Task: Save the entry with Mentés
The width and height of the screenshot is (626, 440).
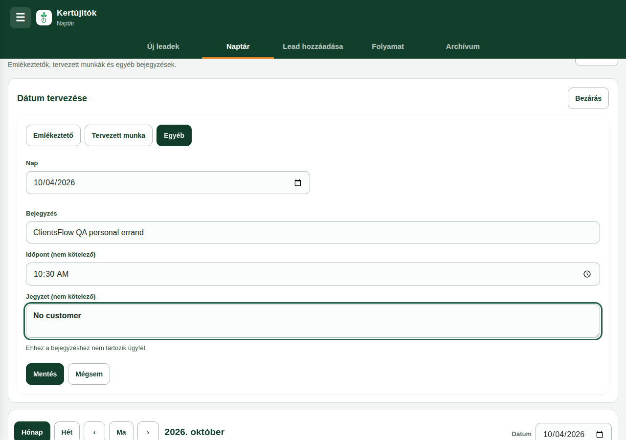Action: (45, 374)
